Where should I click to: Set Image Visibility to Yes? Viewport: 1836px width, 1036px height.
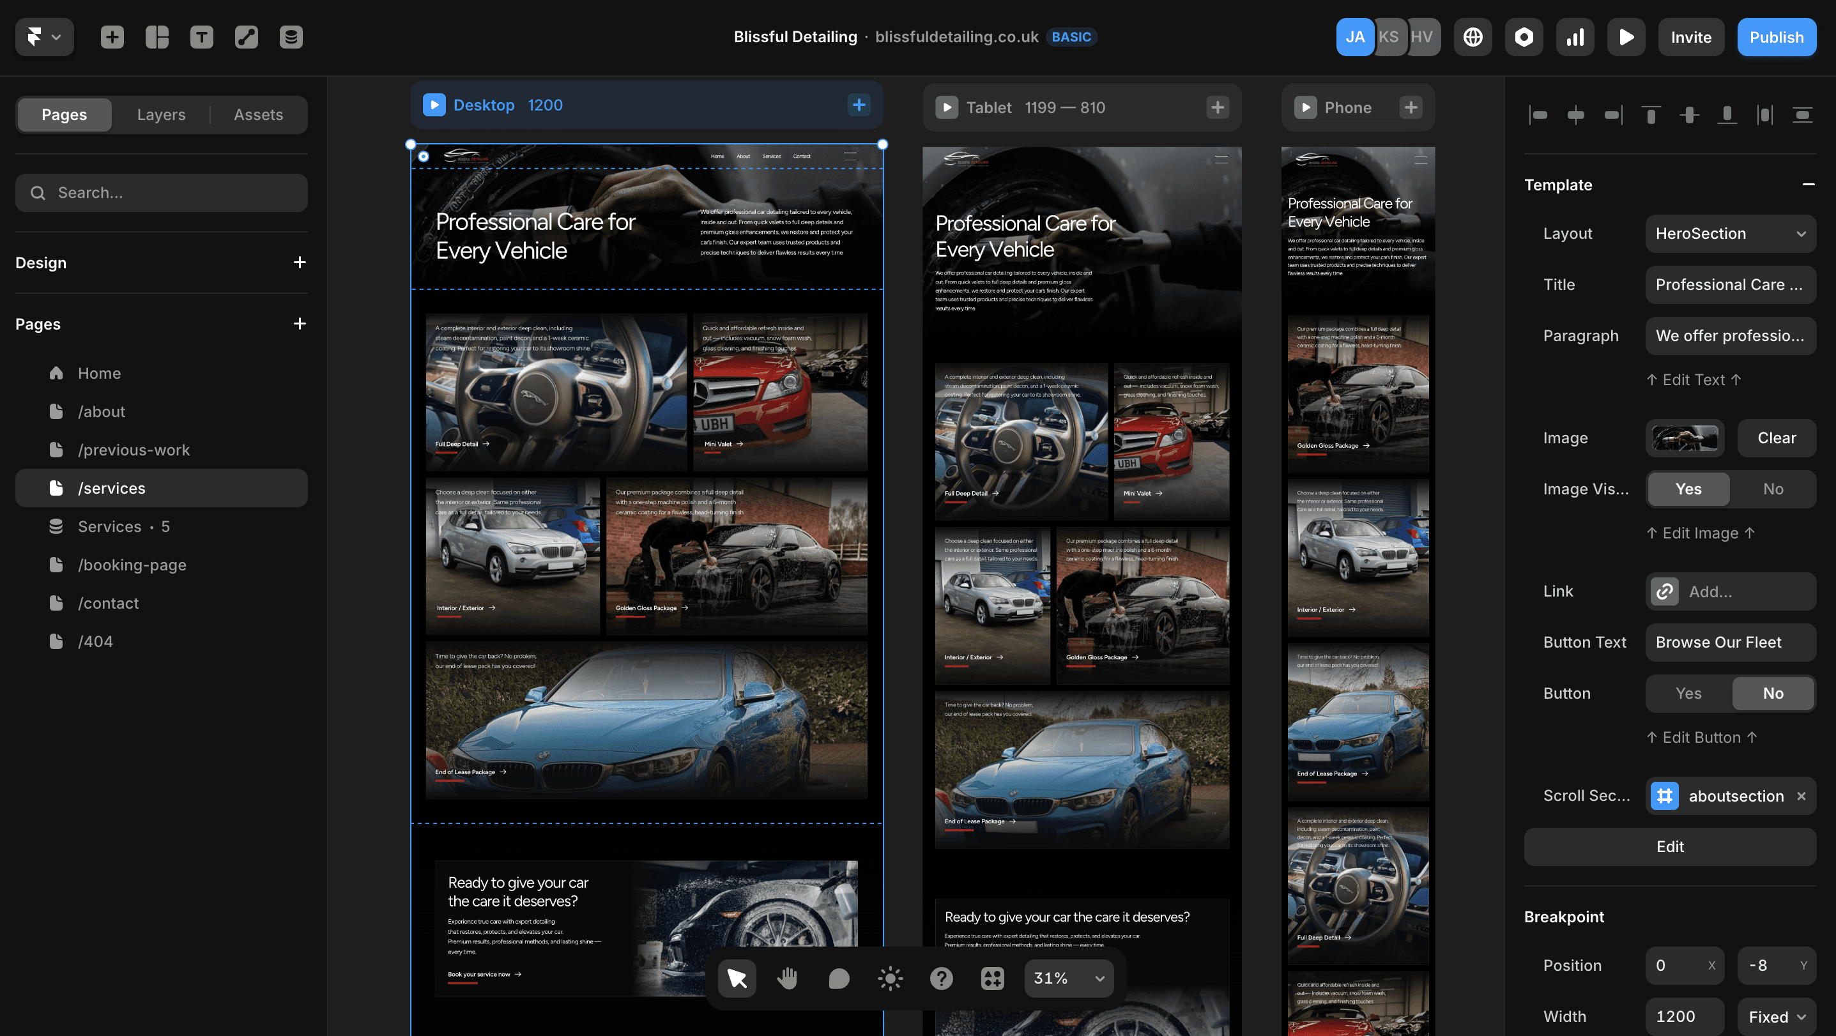pos(1688,489)
